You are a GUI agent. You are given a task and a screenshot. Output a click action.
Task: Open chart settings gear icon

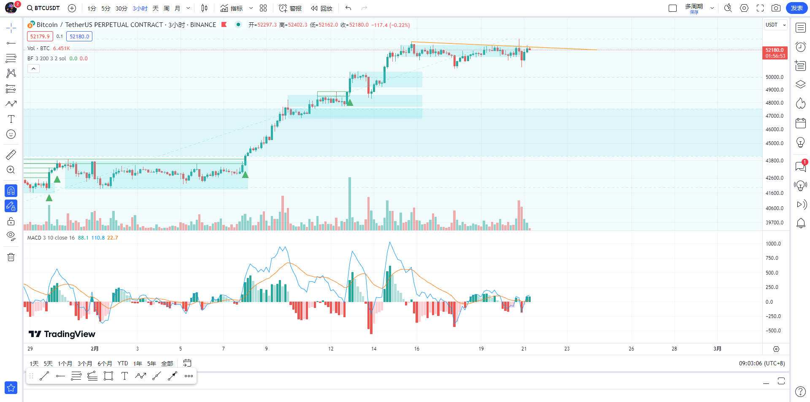[744, 8]
